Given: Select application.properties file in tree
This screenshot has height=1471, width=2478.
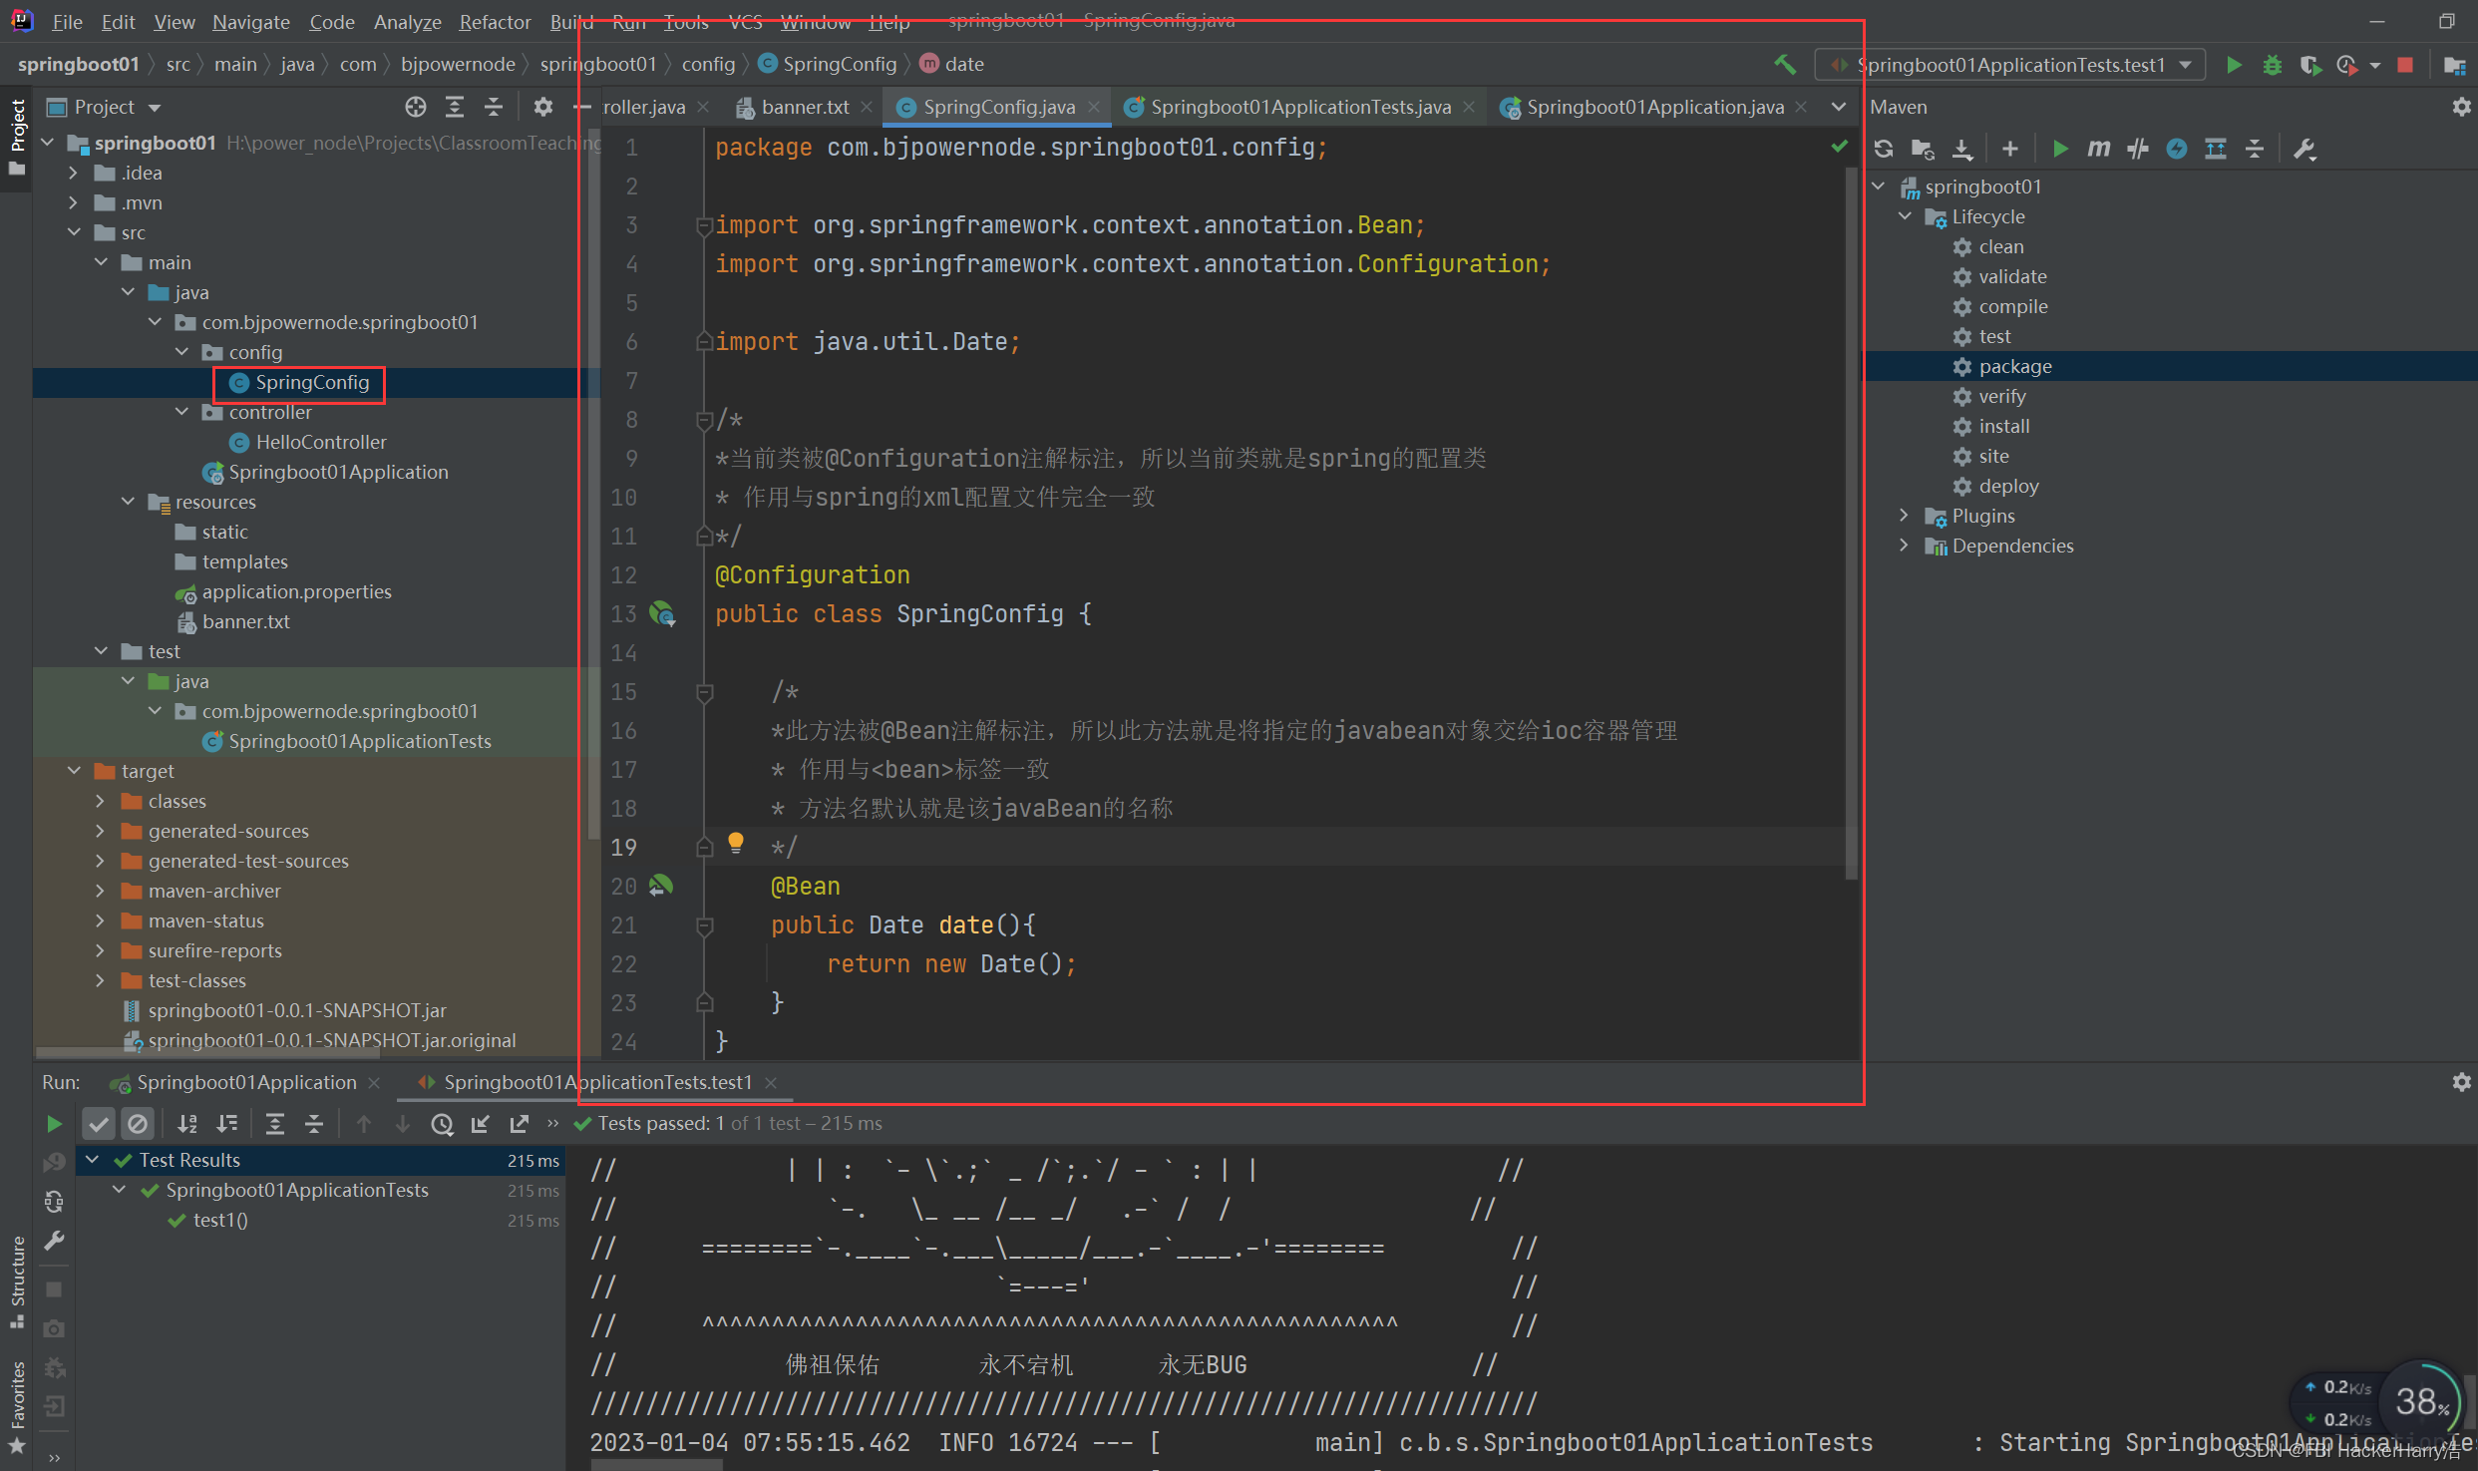Looking at the screenshot, I should [296, 591].
